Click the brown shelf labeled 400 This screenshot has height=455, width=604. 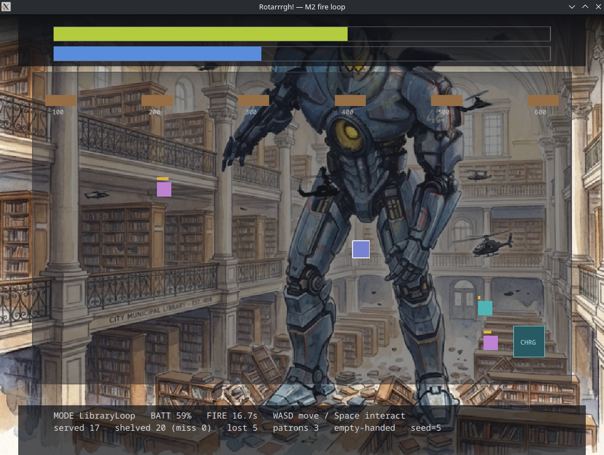(350, 100)
